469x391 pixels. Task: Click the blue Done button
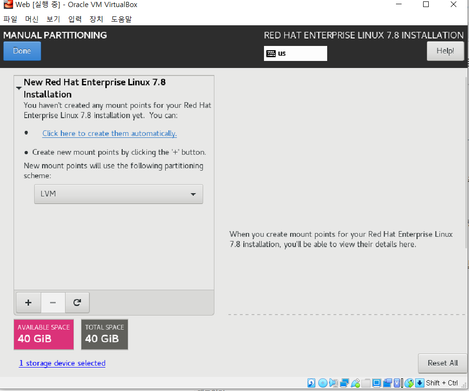pos(22,51)
